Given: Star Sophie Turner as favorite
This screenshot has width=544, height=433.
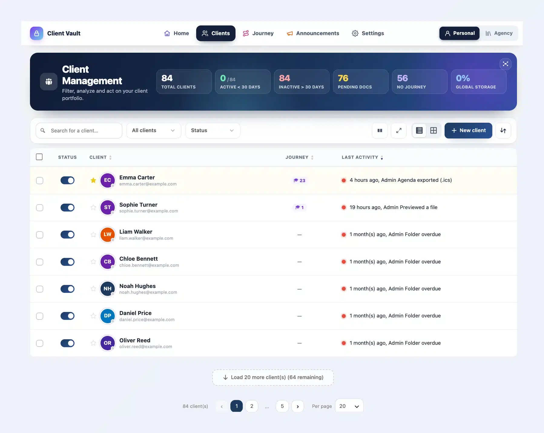Looking at the screenshot, I should (93, 208).
